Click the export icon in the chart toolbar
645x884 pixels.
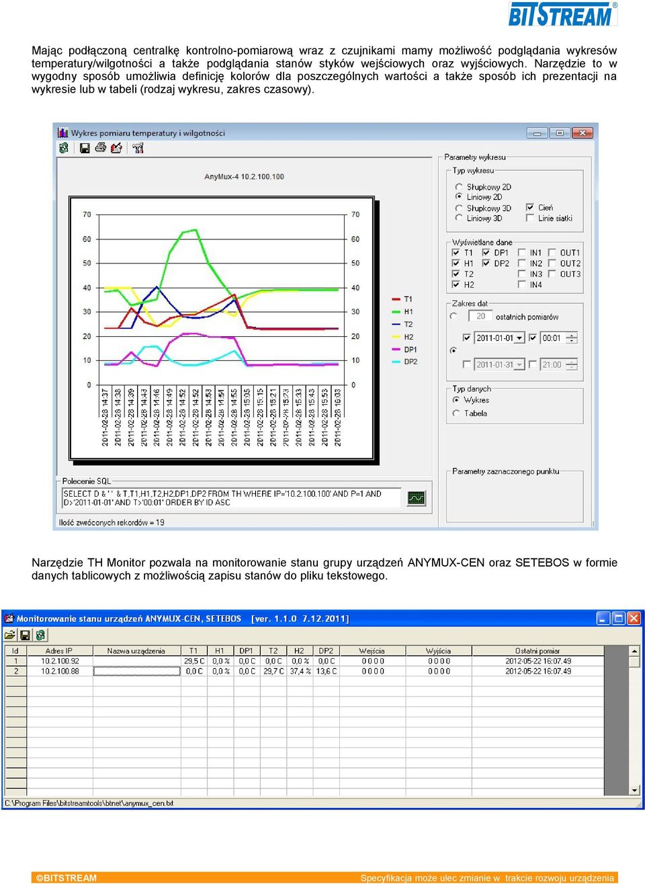(117, 148)
